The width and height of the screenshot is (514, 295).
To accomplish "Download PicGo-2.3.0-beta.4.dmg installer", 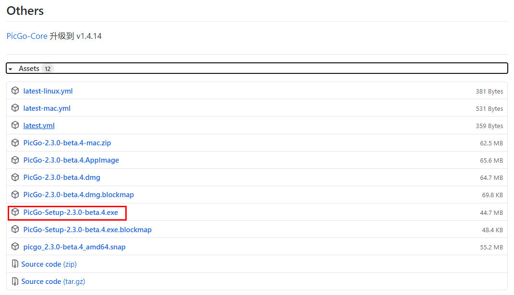I will pyautogui.click(x=61, y=177).
